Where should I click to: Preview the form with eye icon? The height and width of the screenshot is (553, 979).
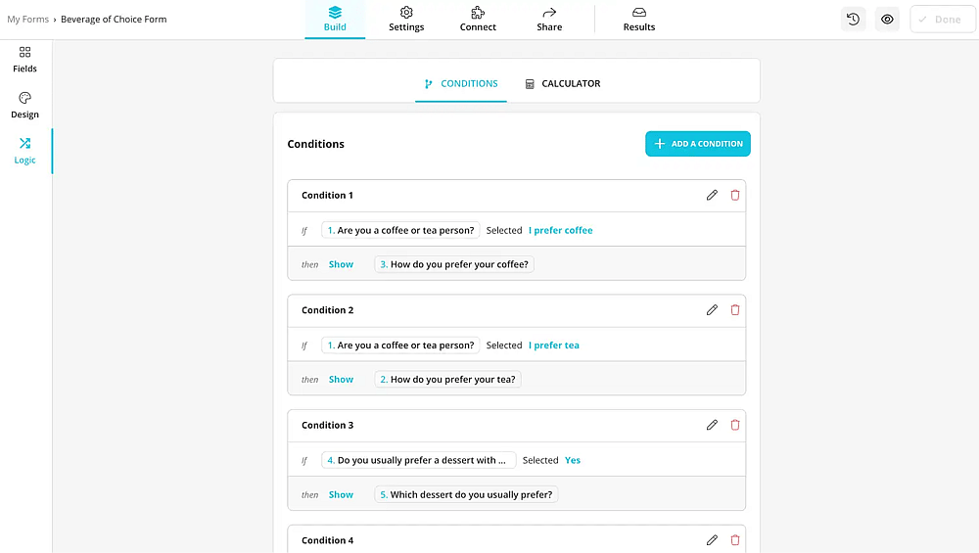887,20
